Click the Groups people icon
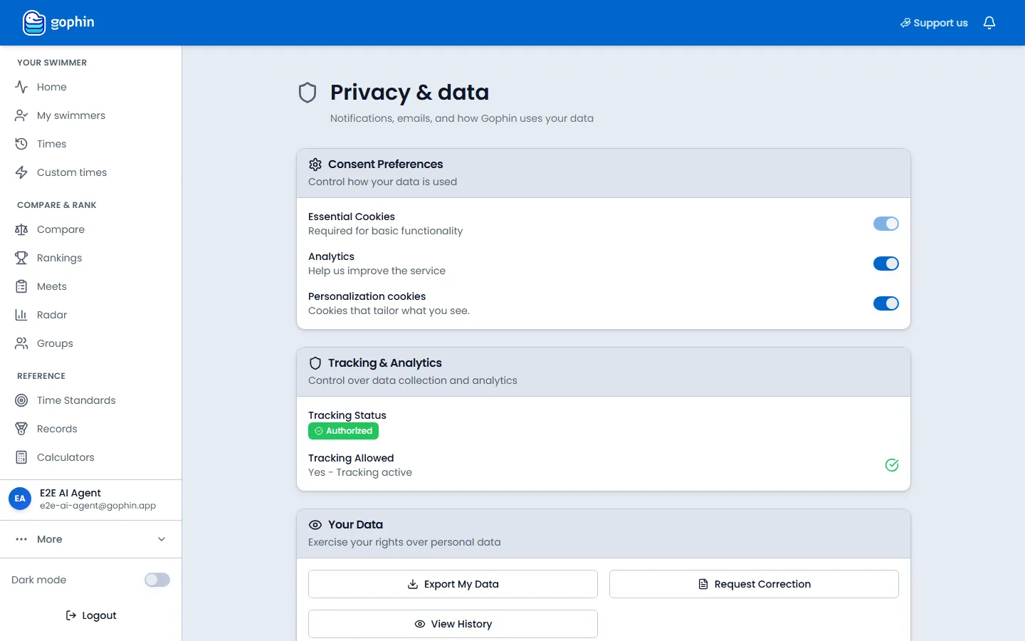The height and width of the screenshot is (641, 1025). pos(21,343)
